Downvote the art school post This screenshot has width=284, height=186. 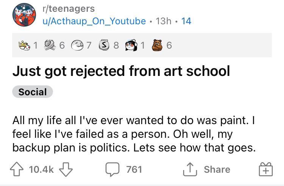[x=66, y=169]
